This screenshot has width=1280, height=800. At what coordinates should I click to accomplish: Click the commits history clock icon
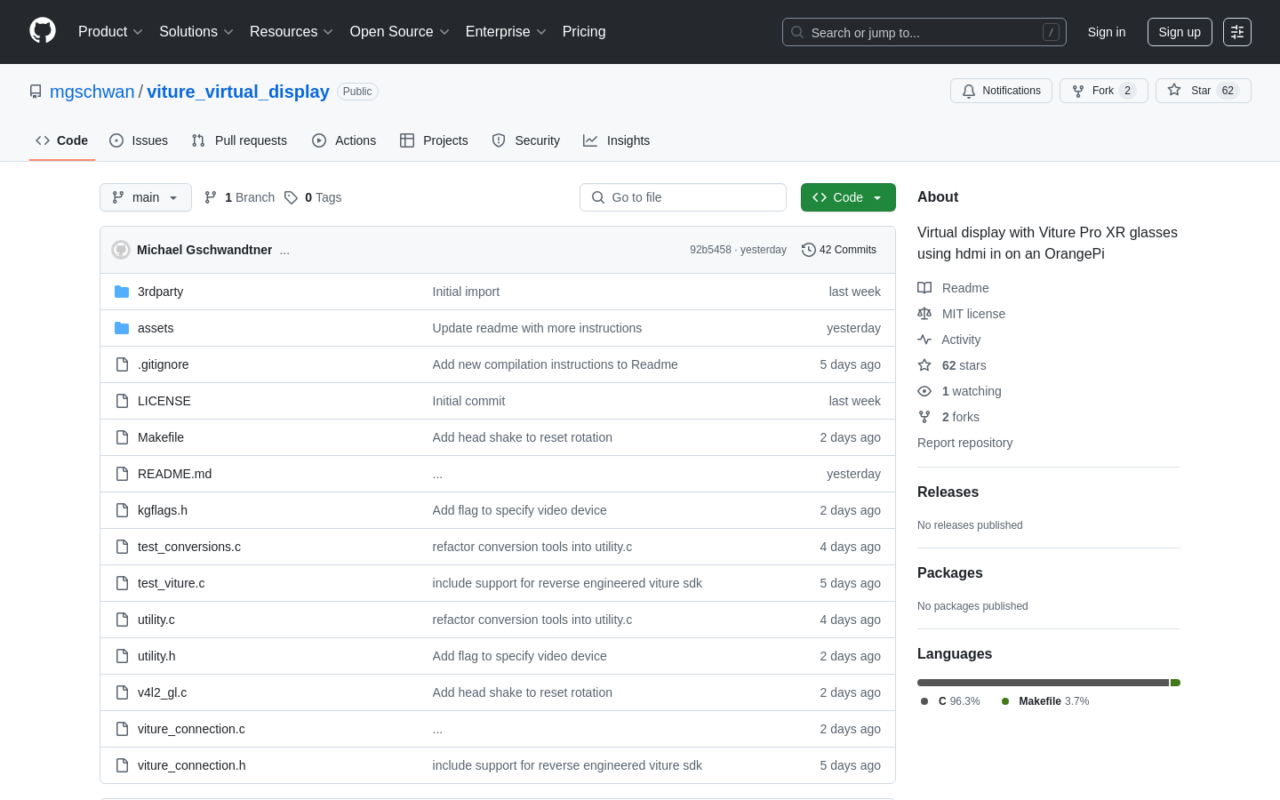click(808, 250)
